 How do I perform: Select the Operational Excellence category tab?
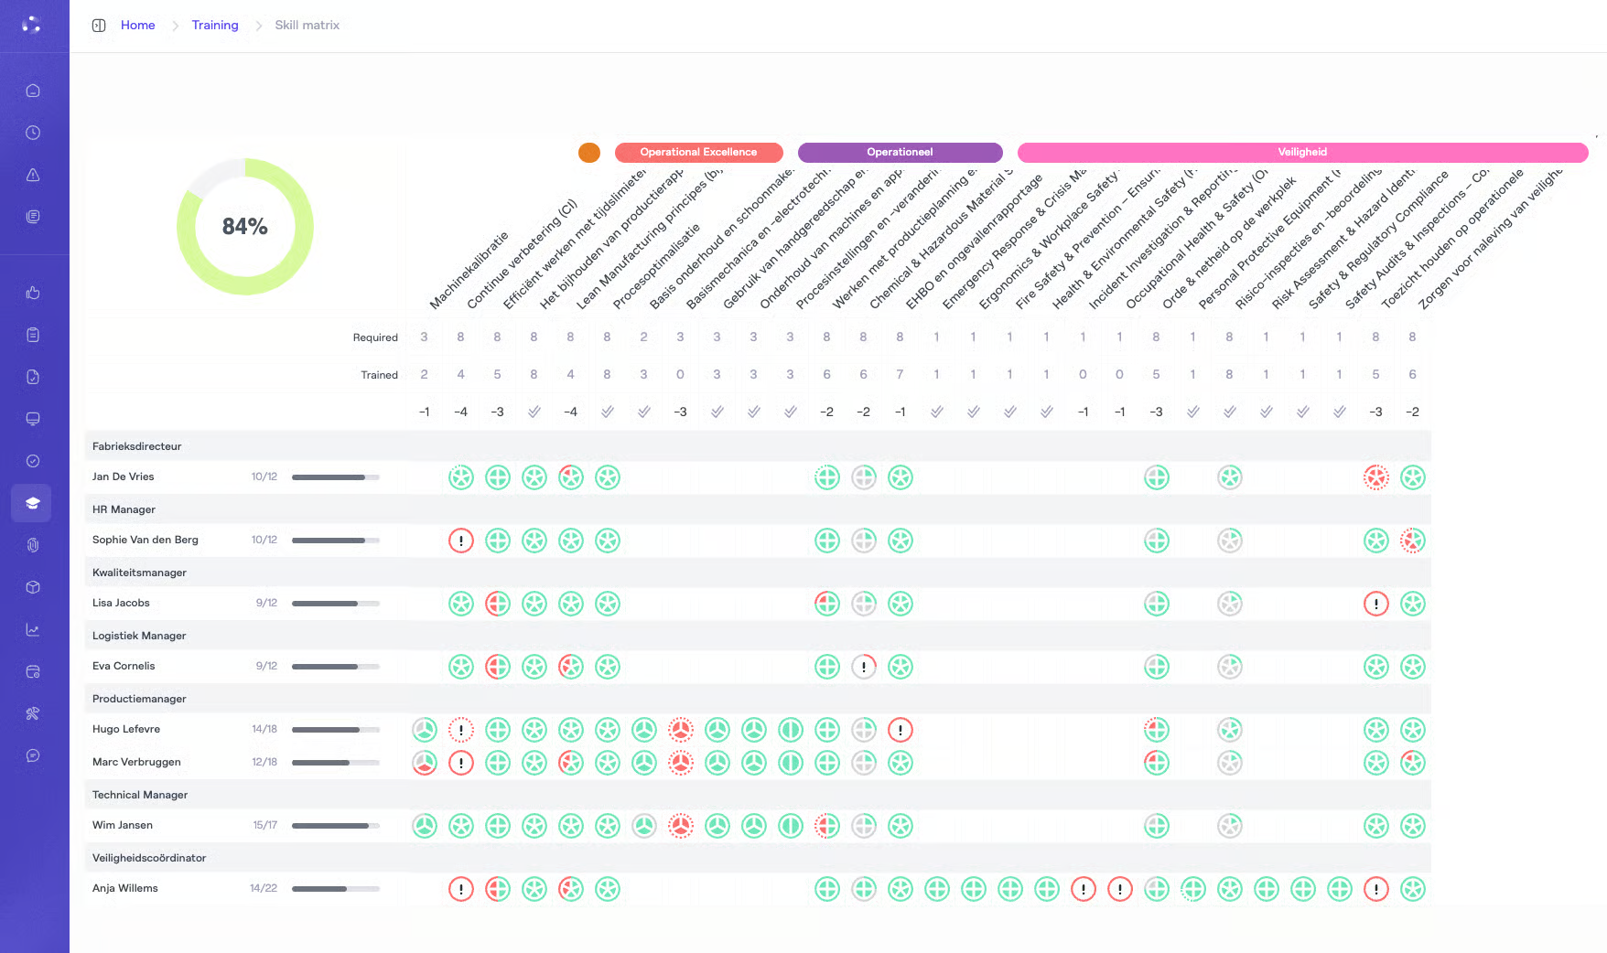698,152
